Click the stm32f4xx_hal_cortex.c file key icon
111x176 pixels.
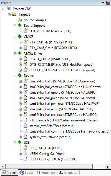(26, 86)
